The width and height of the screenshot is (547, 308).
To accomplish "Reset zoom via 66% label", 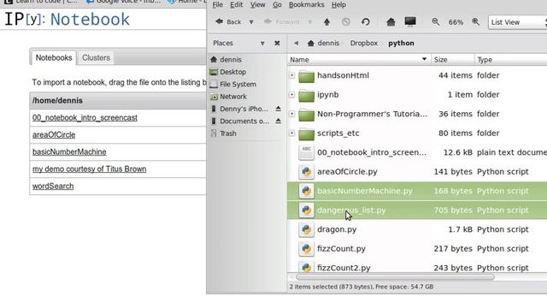I will pyautogui.click(x=456, y=22).
